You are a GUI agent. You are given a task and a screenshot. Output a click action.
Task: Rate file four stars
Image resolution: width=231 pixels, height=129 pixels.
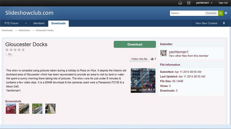tap(19, 50)
